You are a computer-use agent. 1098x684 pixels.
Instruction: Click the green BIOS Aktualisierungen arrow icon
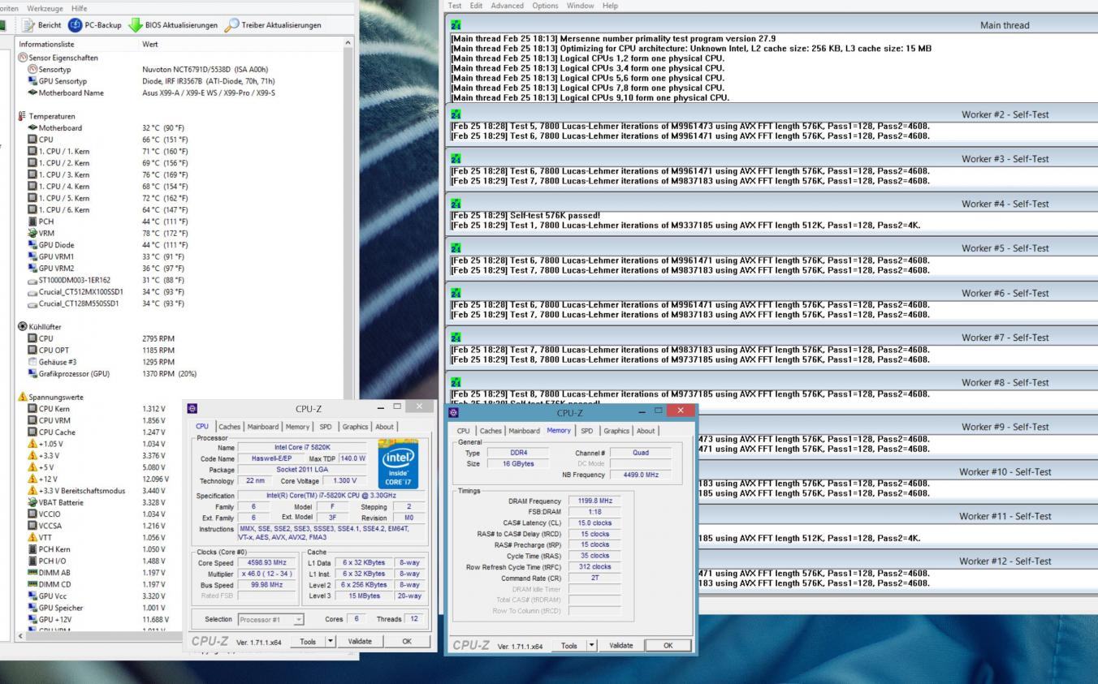[136, 25]
